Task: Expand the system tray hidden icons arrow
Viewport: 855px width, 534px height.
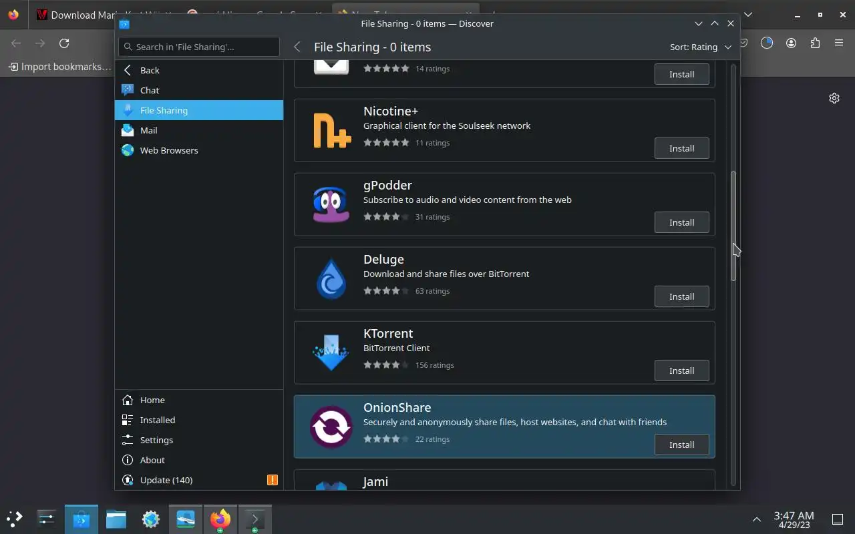Action: pyautogui.click(x=757, y=519)
